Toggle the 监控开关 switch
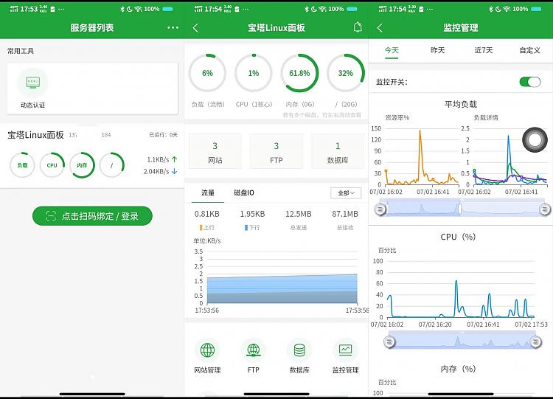Screen dimensions: 553x399 pyautogui.click(x=529, y=82)
